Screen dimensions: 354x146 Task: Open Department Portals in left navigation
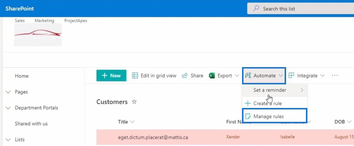[x=37, y=108]
